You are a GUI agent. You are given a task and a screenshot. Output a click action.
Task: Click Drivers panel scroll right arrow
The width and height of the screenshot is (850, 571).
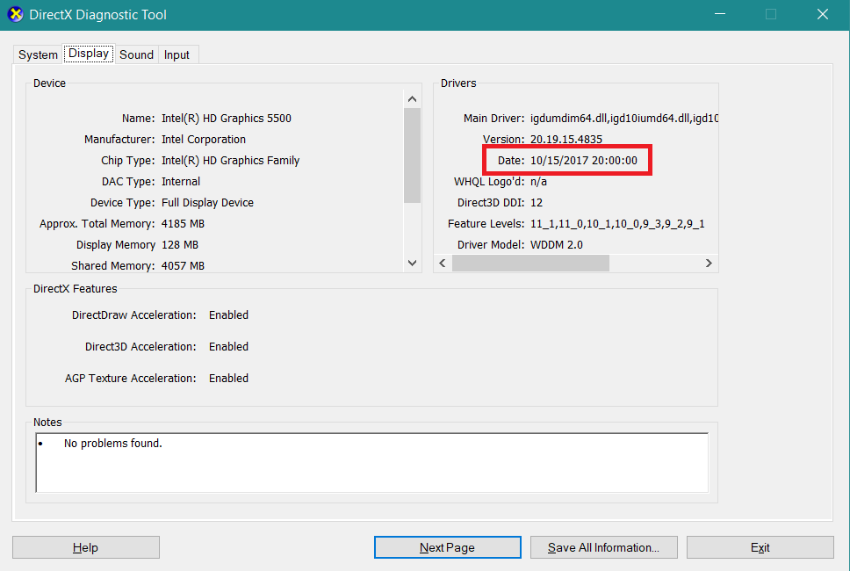click(709, 263)
